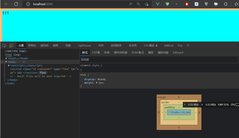This screenshot has width=239, height=138.
Task: Open the read aloud icon
Action: pyautogui.click(x=131, y=4)
